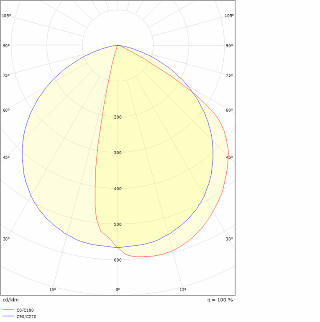
Task: Click the C0/C180 legend label
Action: [25, 310]
